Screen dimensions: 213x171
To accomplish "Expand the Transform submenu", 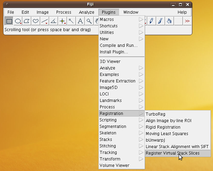I will [121, 159].
